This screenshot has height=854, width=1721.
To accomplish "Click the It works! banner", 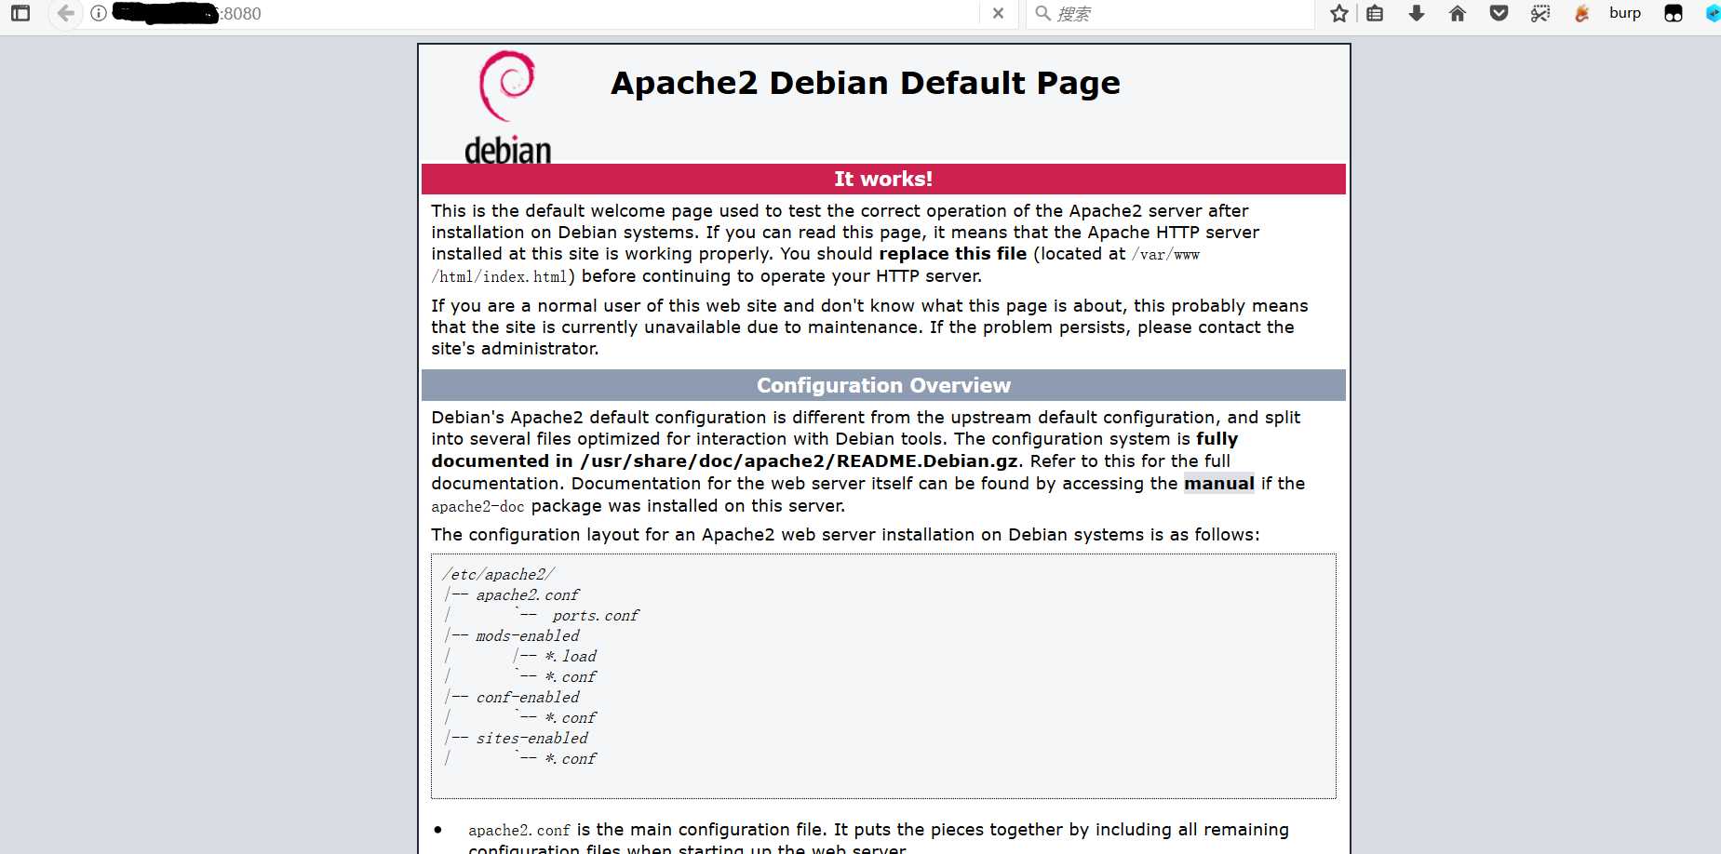I will coord(883,179).
